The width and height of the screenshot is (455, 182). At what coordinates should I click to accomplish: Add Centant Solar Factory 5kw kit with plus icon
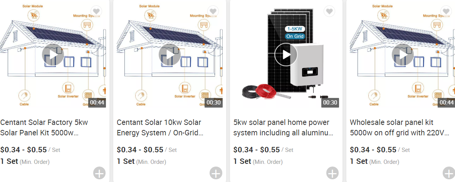(x=99, y=173)
